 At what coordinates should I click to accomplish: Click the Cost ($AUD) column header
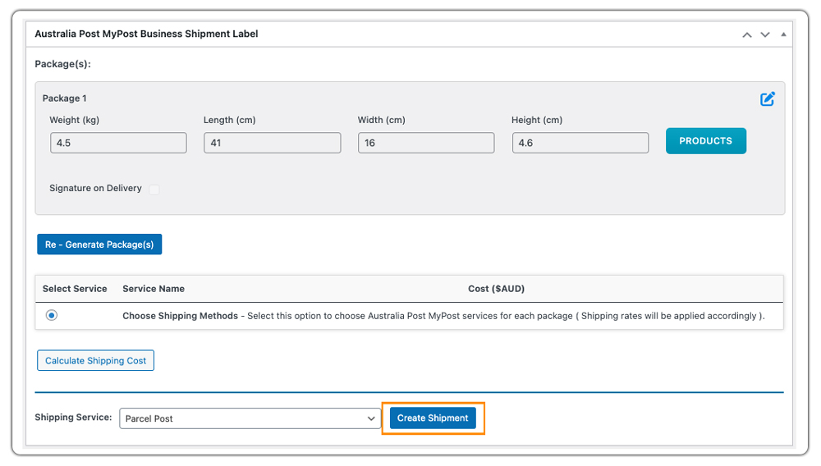pos(497,289)
